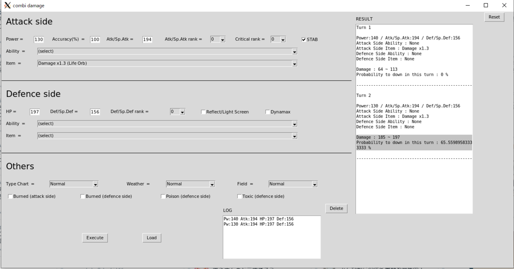Focus the HP input field
Viewport: 514px width, 269px height.
coord(35,112)
